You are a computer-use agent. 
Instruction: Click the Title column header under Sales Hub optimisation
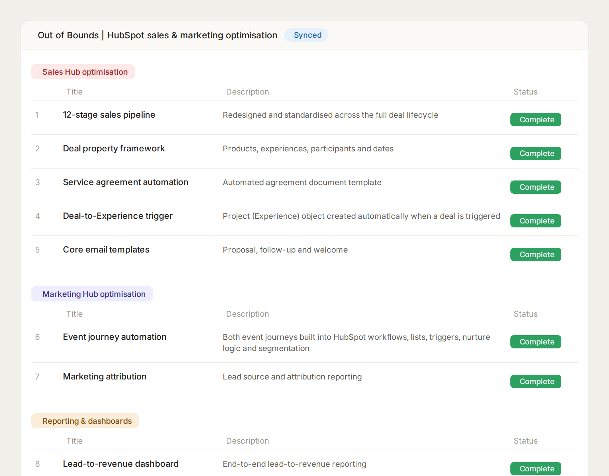point(74,92)
